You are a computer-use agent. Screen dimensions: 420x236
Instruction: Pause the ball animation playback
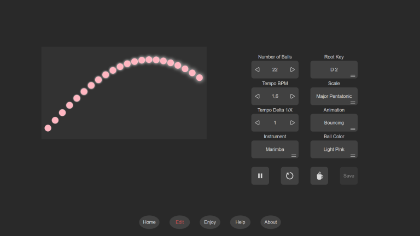click(260, 176)
